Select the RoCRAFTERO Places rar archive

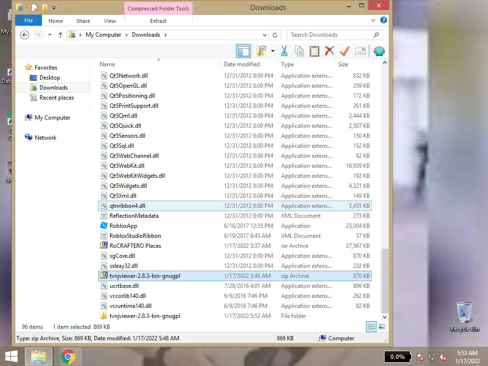pyautogui.click(x=235, y=245)
